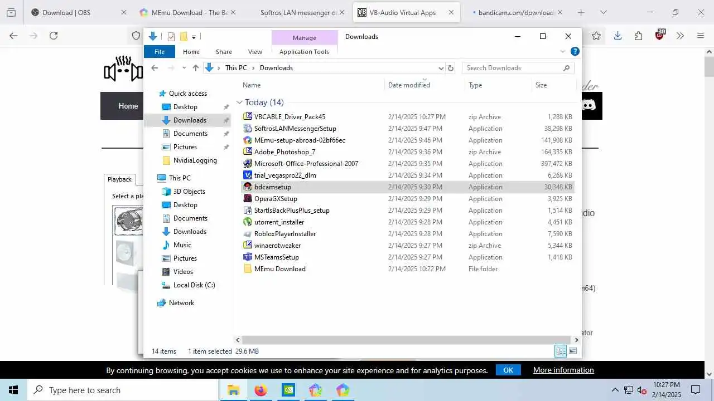
Task: Open a new Firefox tab
Action: coord(581,12)
